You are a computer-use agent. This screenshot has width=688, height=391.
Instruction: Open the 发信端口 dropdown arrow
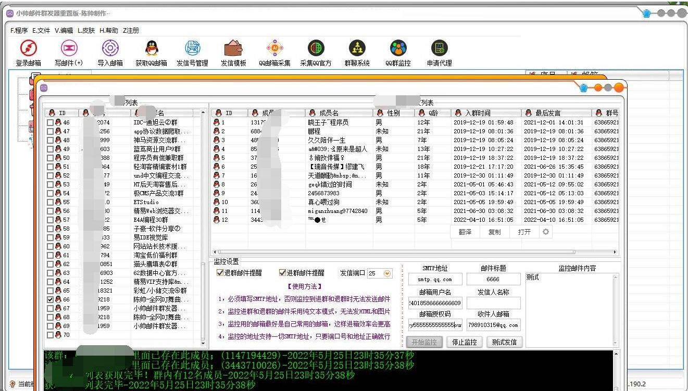pos(387,273)
